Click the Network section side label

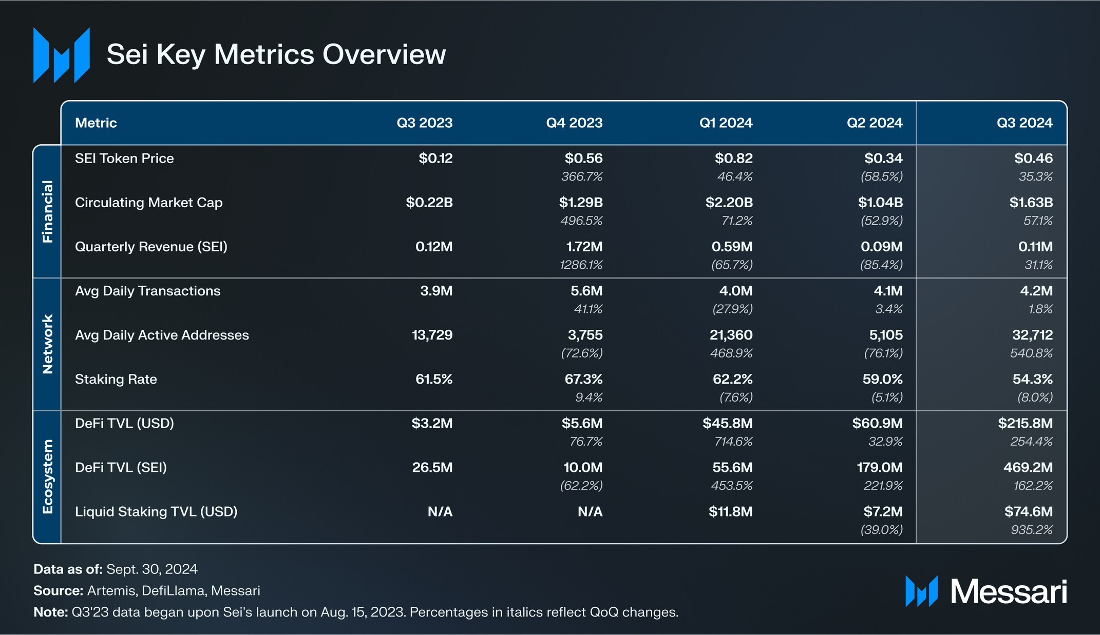click(47, 344)
